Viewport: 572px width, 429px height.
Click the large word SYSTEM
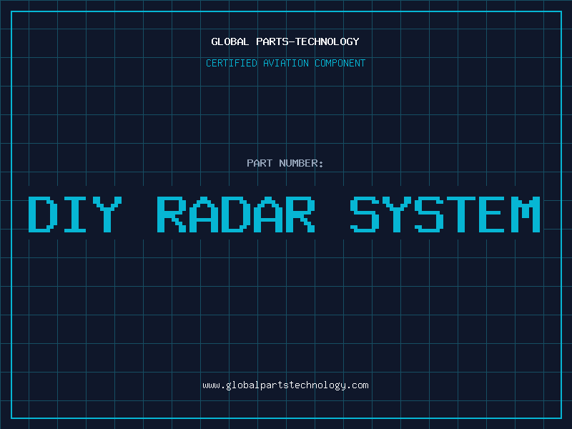coord(445,214)
